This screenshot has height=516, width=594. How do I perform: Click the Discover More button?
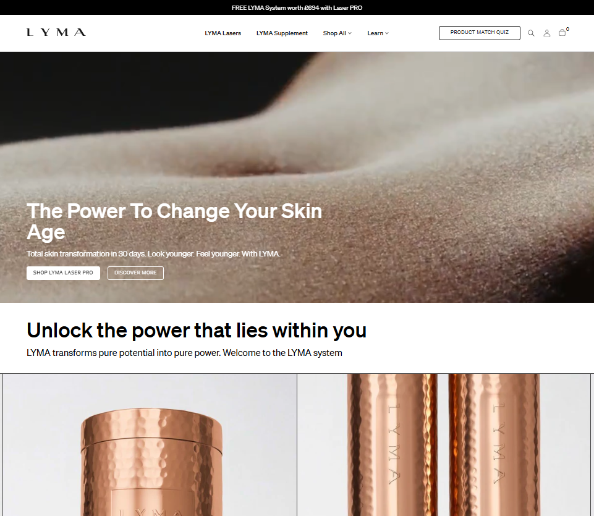tap(135, 273)
